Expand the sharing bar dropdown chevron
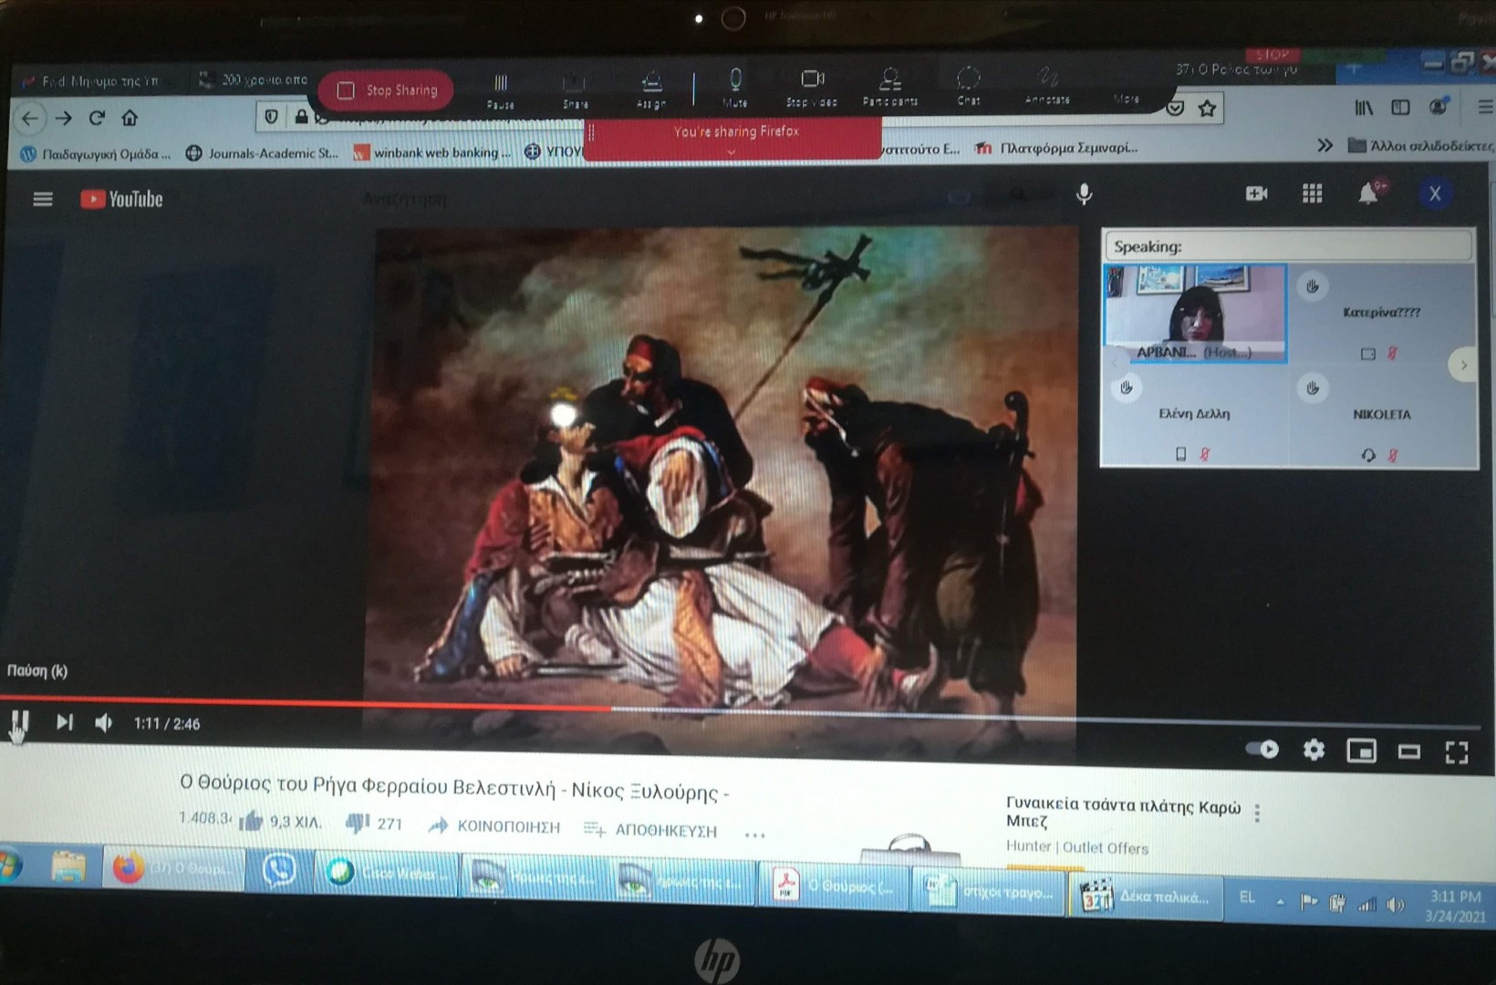1496x985 pixels. tap(732, 152)
